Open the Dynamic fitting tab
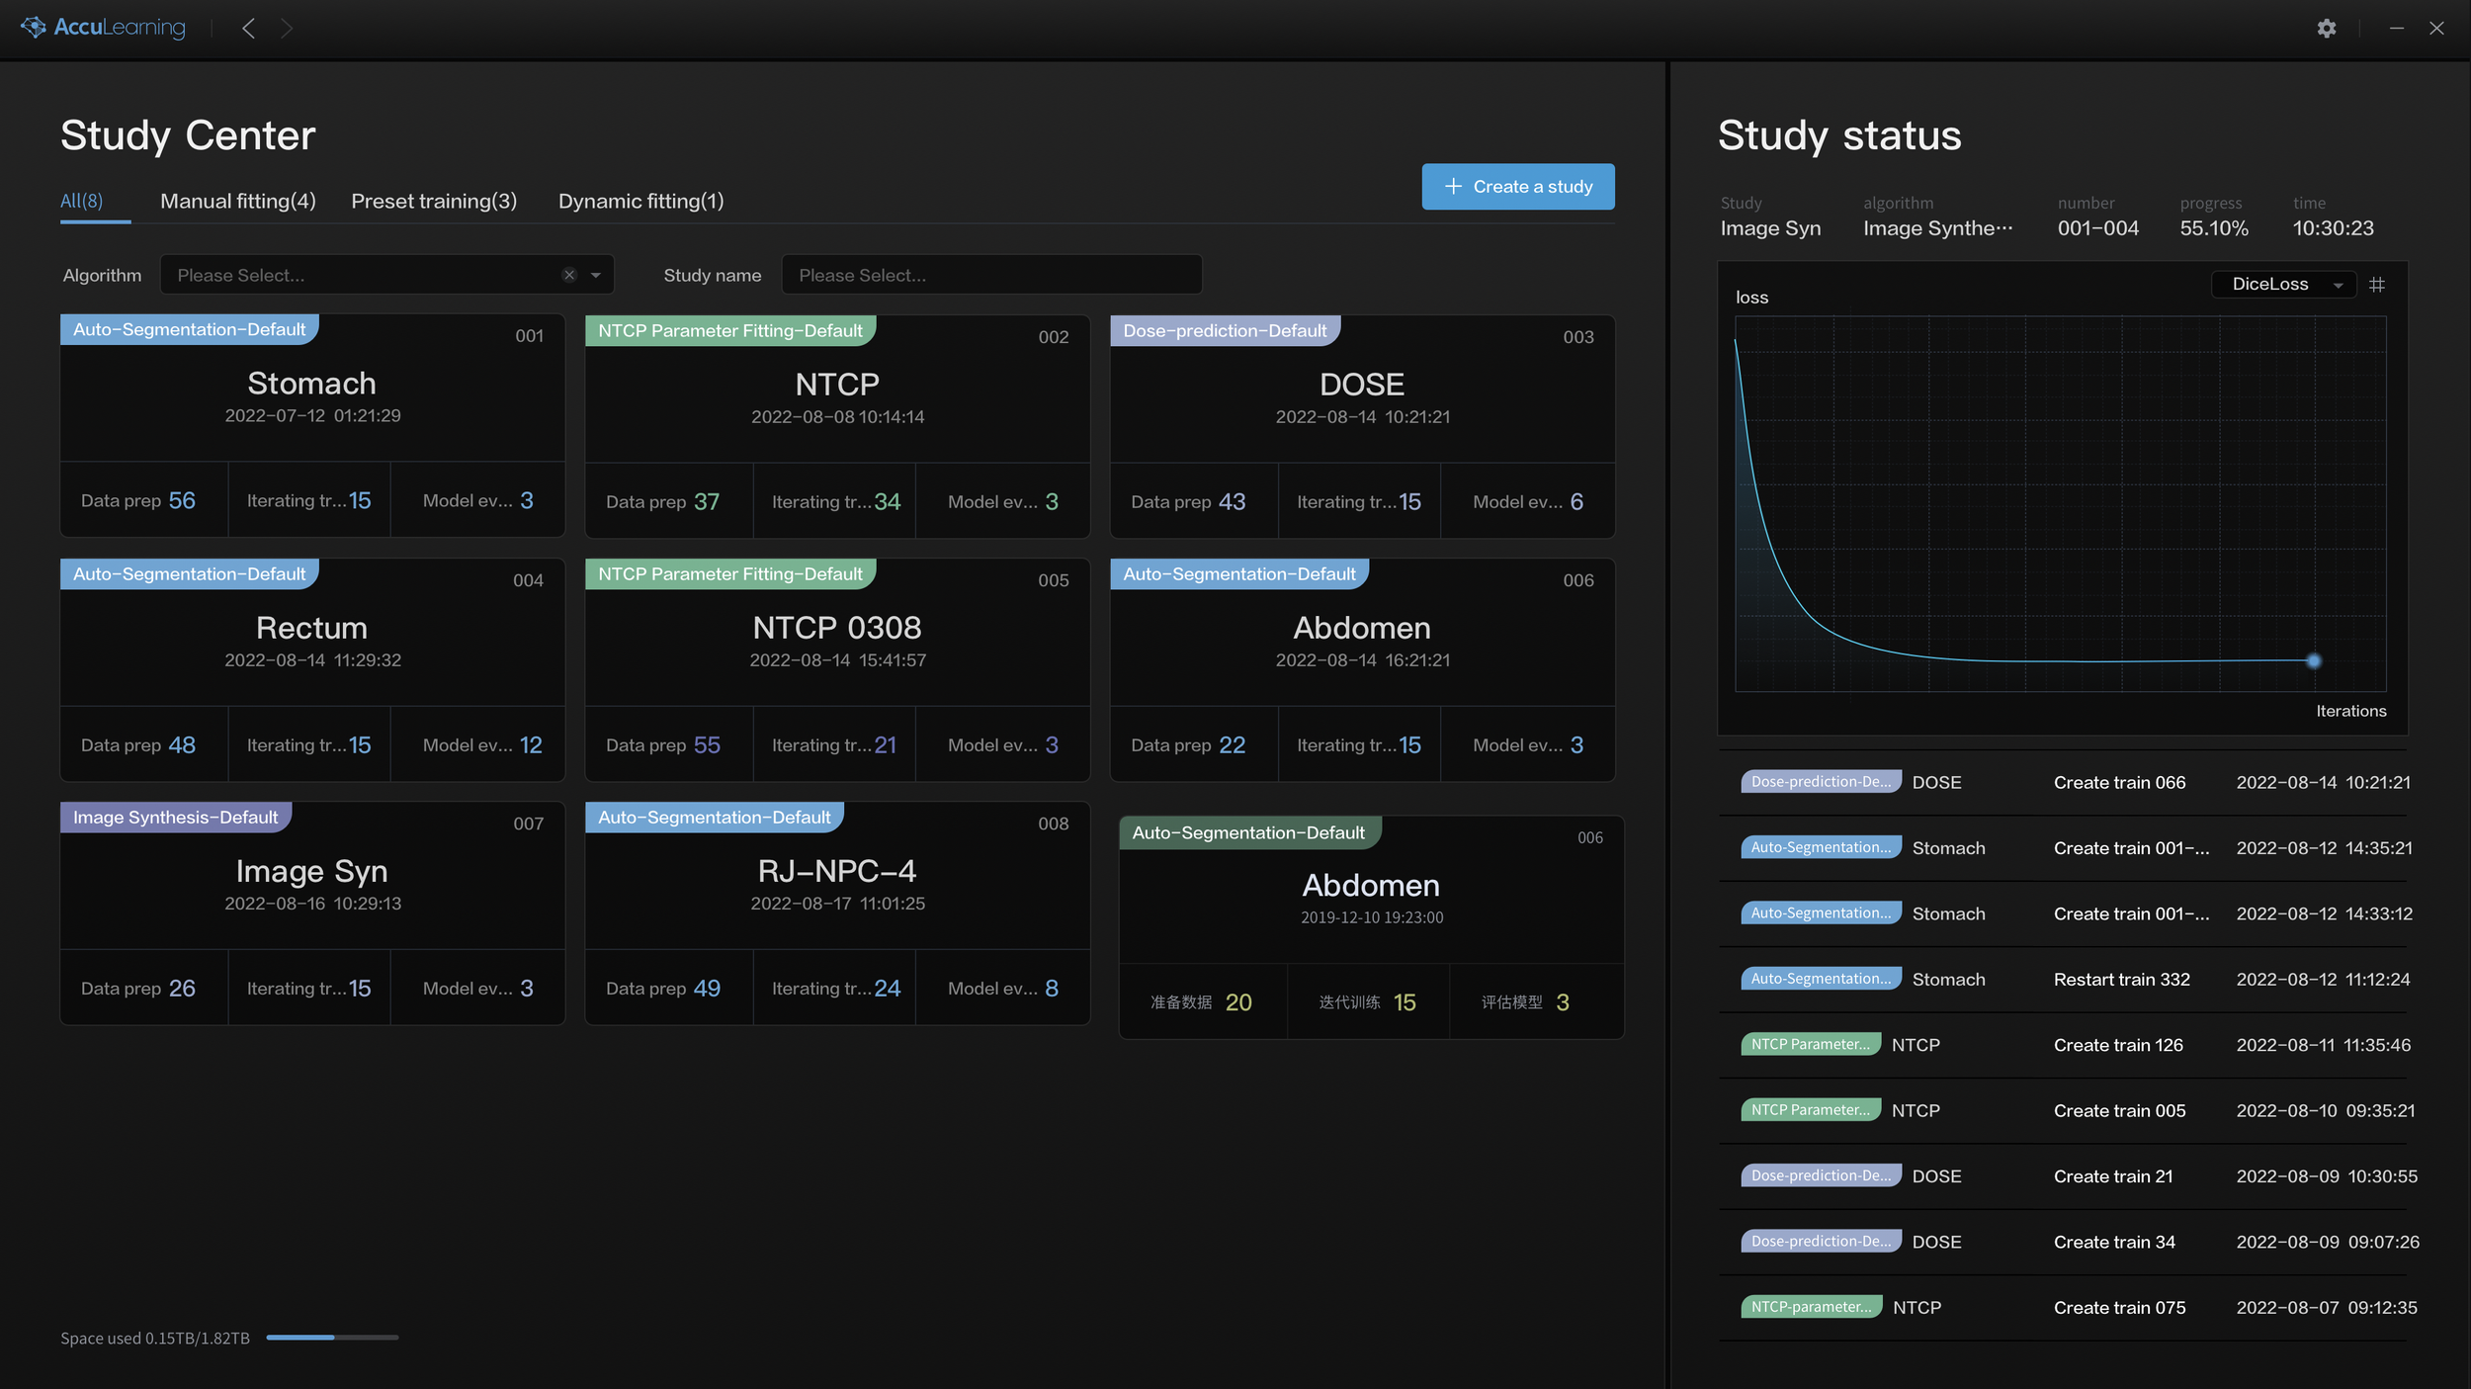Viewport: 2471px width, 1389px height. click(x=640, y=201)
